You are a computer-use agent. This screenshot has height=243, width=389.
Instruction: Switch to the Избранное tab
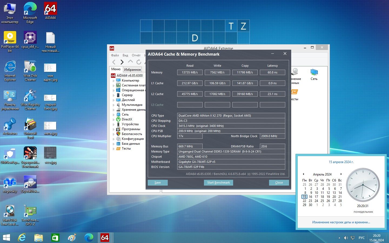[132, 69]
